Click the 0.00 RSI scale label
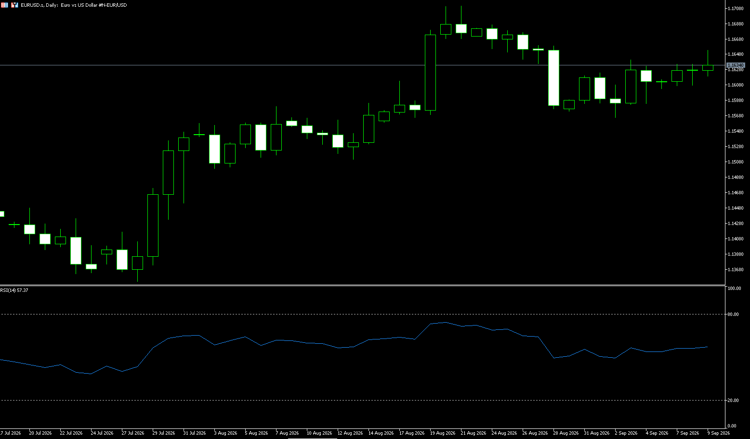Image resolution: width=750 pixels, height=439 pixels. pyautogui.click(x=732, y=426)
